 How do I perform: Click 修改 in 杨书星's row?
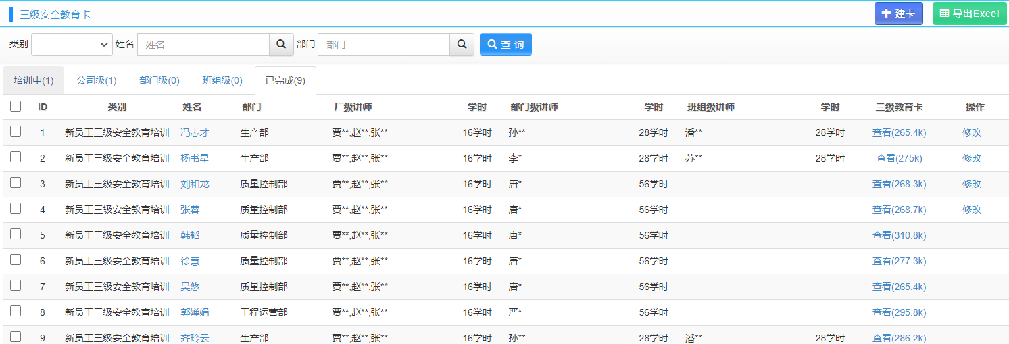pos(972,158)
